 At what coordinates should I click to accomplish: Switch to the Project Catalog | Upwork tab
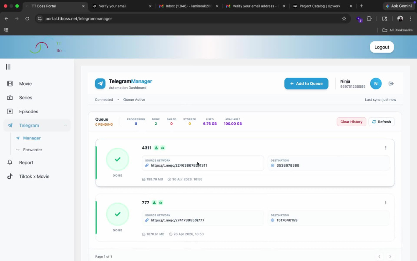(x=322, y=6)
